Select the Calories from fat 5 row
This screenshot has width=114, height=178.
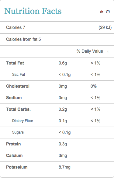[57, 39]
